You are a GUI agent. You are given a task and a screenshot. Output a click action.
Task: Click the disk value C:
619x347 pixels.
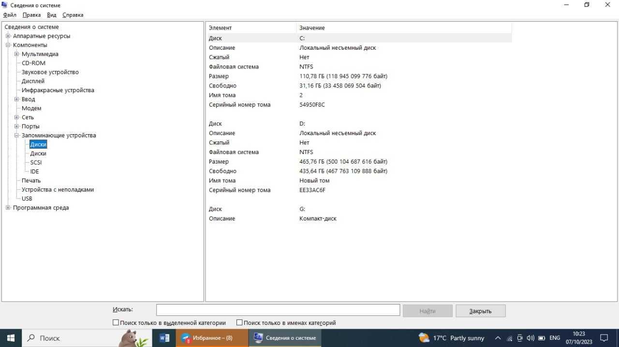pos(302,38)
